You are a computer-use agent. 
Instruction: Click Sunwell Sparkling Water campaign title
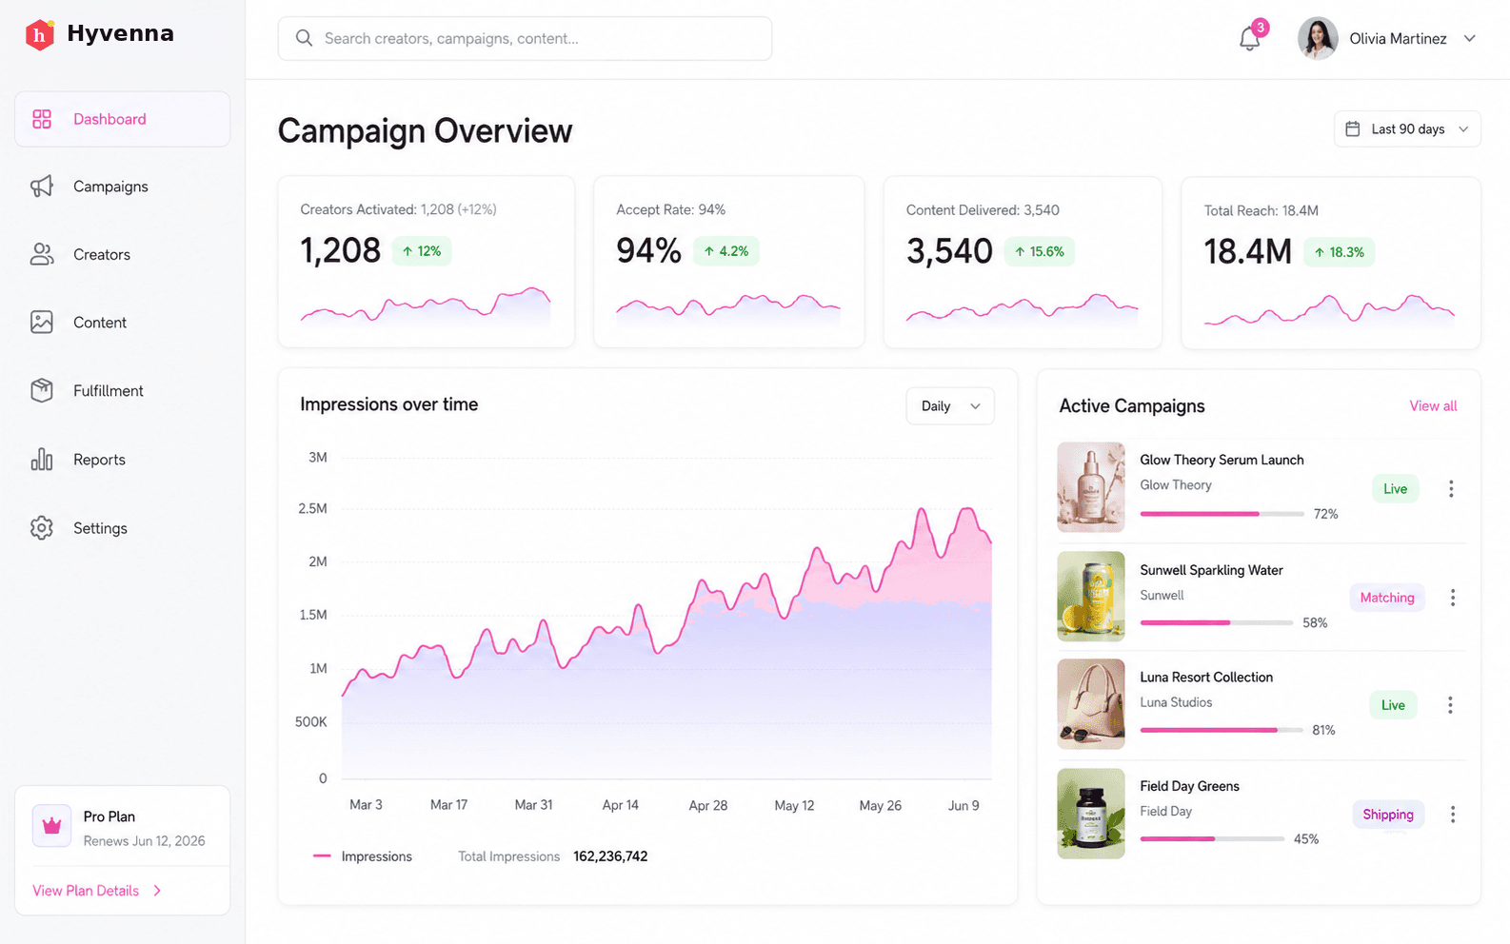[x=1211, y=570]
